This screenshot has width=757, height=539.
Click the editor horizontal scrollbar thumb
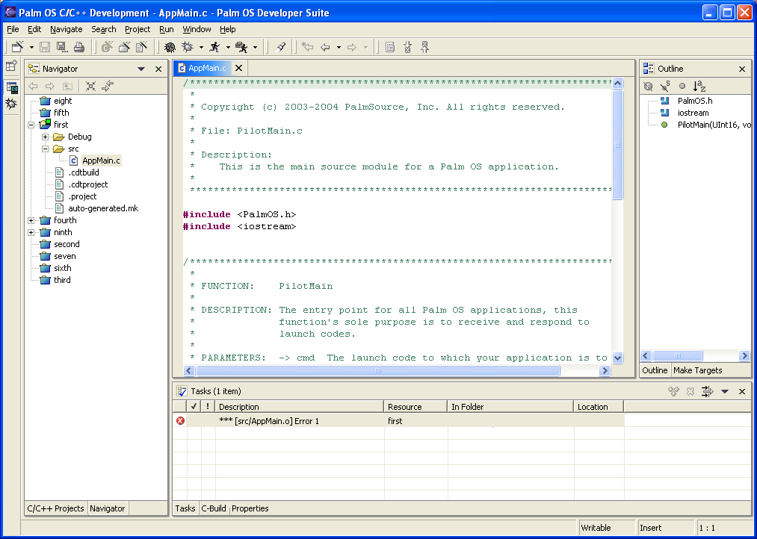(377, 370)
